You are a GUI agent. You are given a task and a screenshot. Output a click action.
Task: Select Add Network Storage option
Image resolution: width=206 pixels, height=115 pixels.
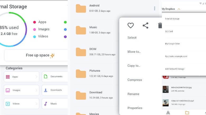(175, 69)
